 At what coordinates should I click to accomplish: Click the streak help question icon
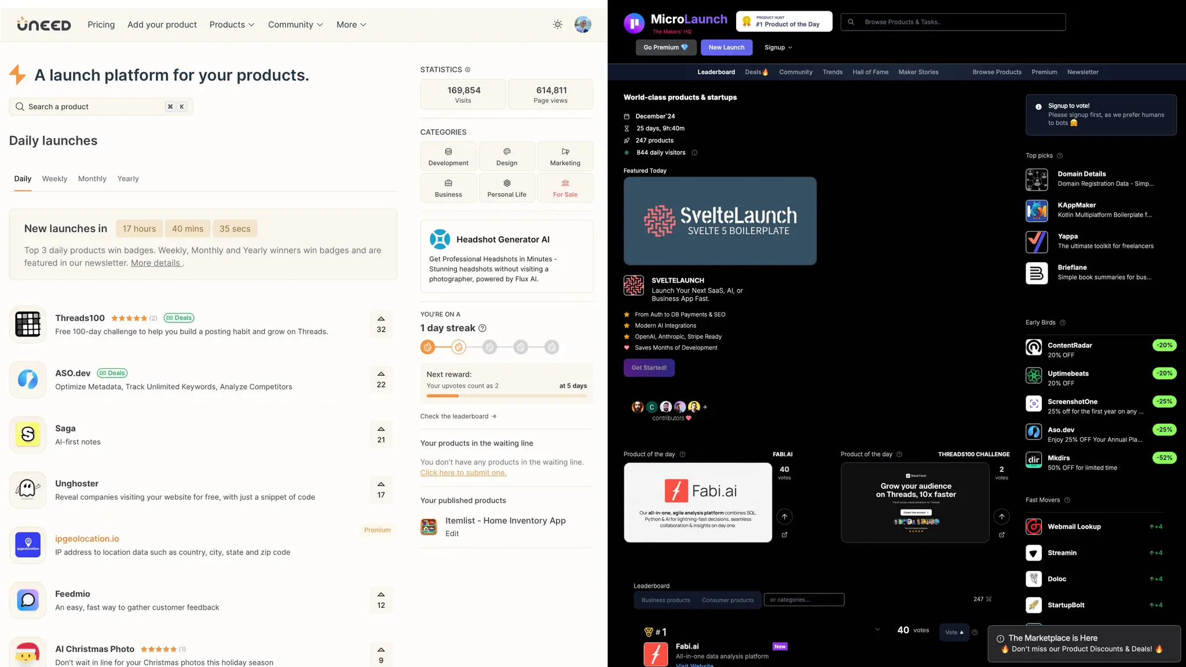(482, 328)
